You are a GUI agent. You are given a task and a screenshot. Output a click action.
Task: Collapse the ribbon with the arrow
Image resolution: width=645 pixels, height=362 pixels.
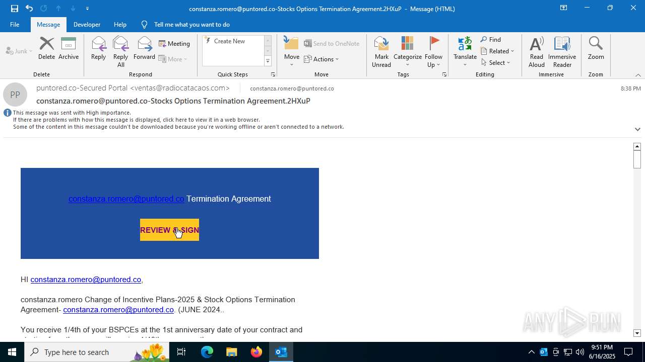point(638,75)
